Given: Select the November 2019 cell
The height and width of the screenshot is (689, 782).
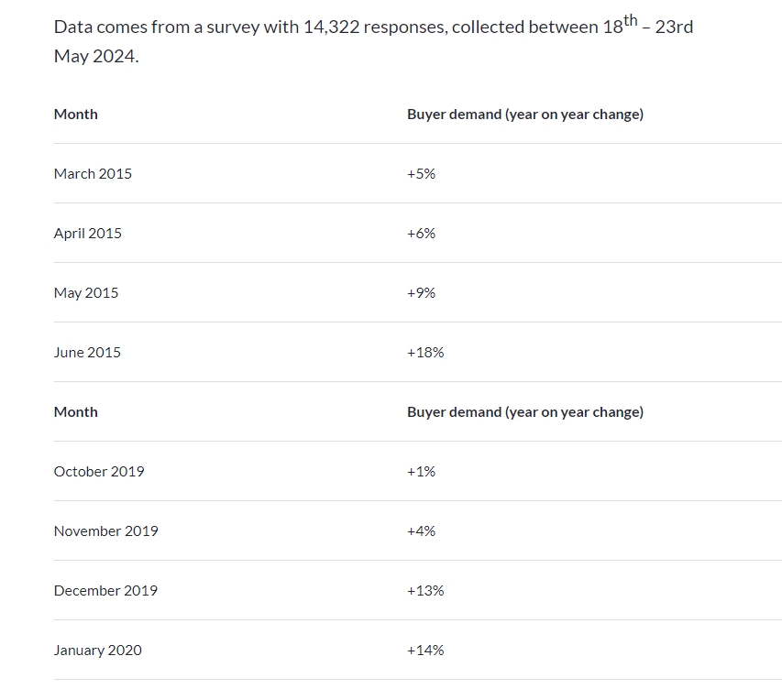Looking at the screenshot, I should coord(105,531).
